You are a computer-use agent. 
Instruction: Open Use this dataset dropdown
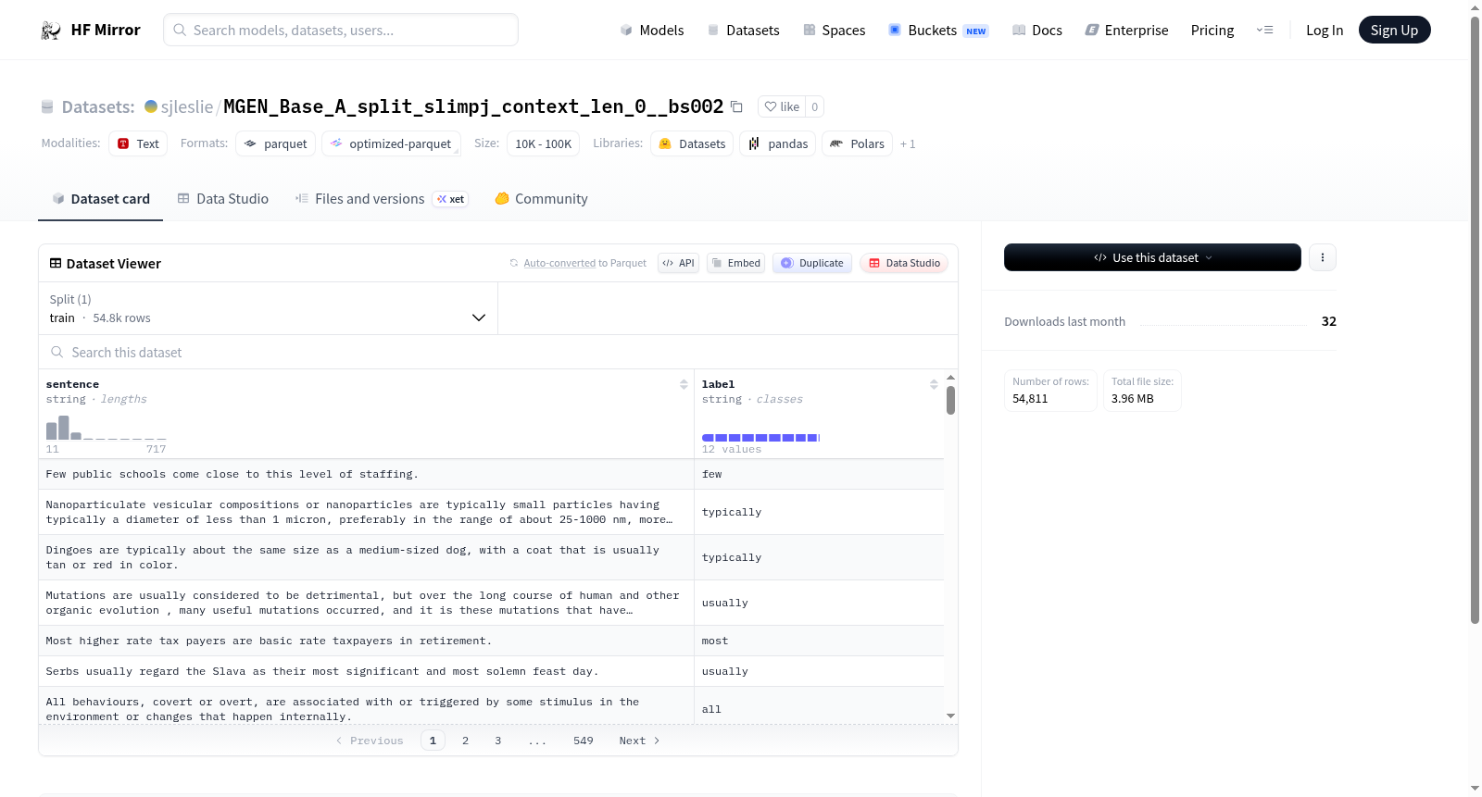pos(1152,257)
